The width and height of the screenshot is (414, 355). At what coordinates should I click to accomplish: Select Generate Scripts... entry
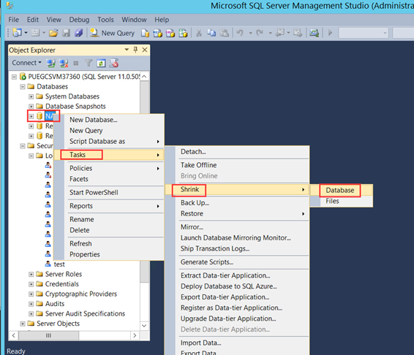pyautogui.click(x=237, y=262)
